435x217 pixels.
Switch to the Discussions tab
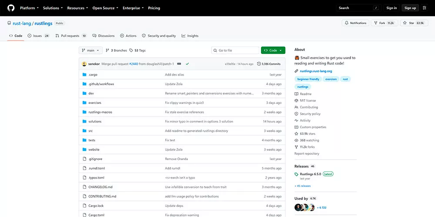coord(104,36)
